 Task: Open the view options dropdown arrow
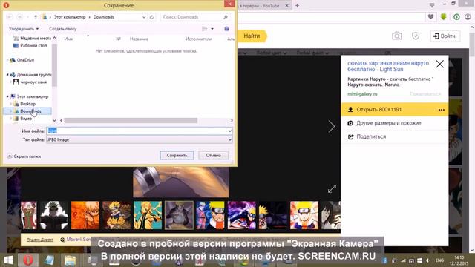coord(212,29)
